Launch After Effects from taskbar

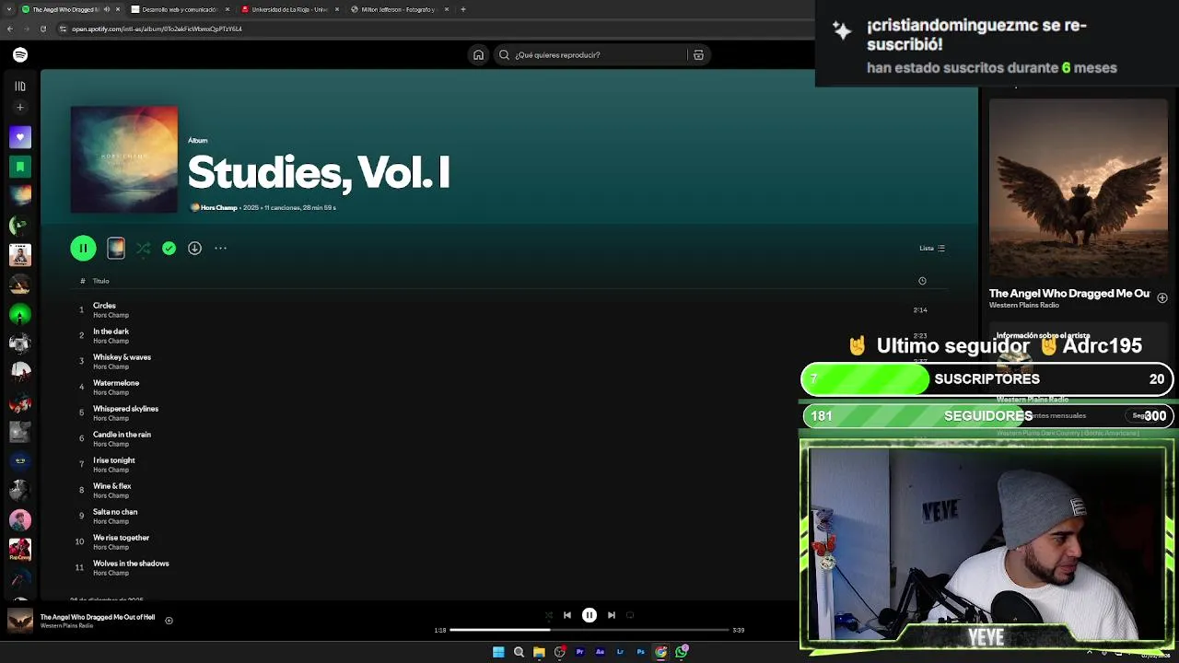pos(600,652)
